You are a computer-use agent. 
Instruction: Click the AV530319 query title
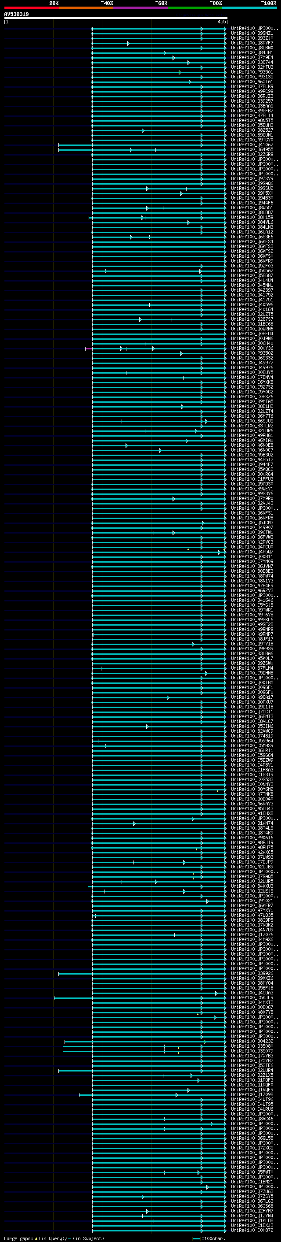click(x=16, y=15)
